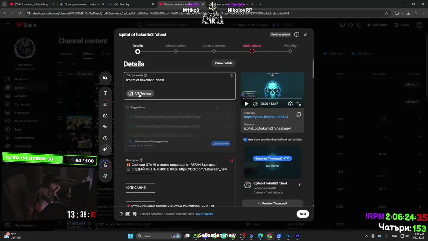Open the sidebar gear settings icon
Screen dimensions: 428x241
tap(105, 176)
